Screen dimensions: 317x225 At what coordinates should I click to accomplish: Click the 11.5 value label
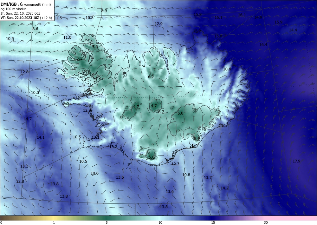pos(58,18)
